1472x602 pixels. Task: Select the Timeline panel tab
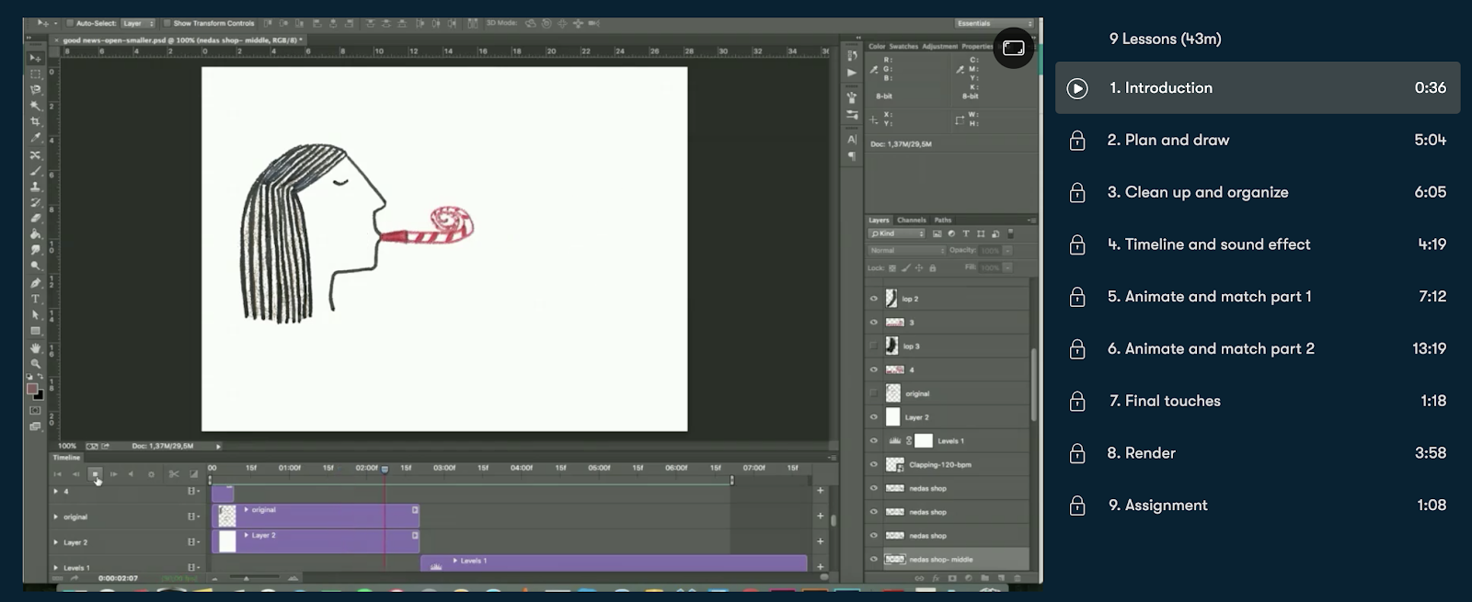point(66,457)
